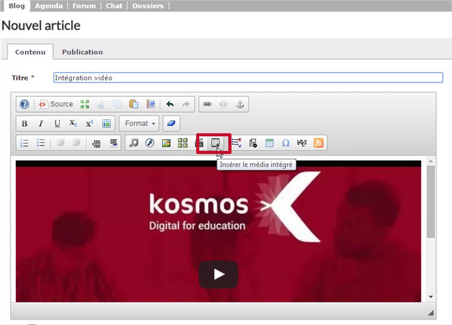Click the arrow-and-lines icon after the indent buttons
This screenshot has width=452, height=325.
pos(96,143)
